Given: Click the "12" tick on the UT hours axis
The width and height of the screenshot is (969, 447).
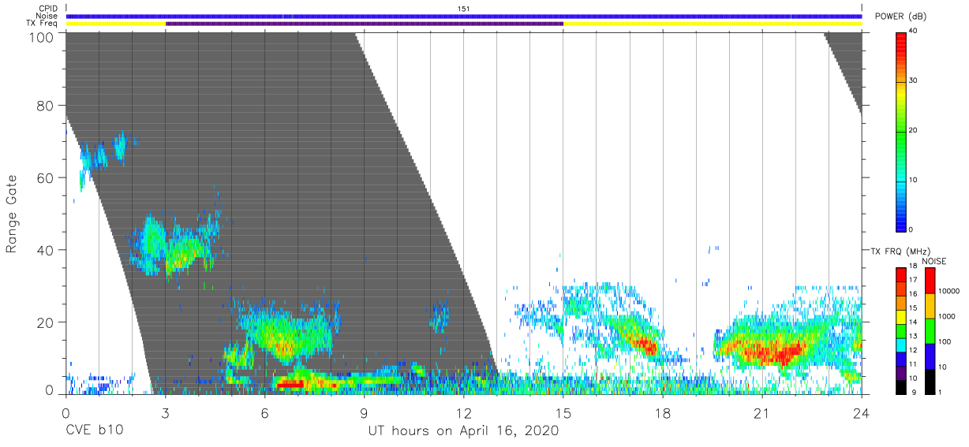Looking at the screenshot, I should pos(463,413).
